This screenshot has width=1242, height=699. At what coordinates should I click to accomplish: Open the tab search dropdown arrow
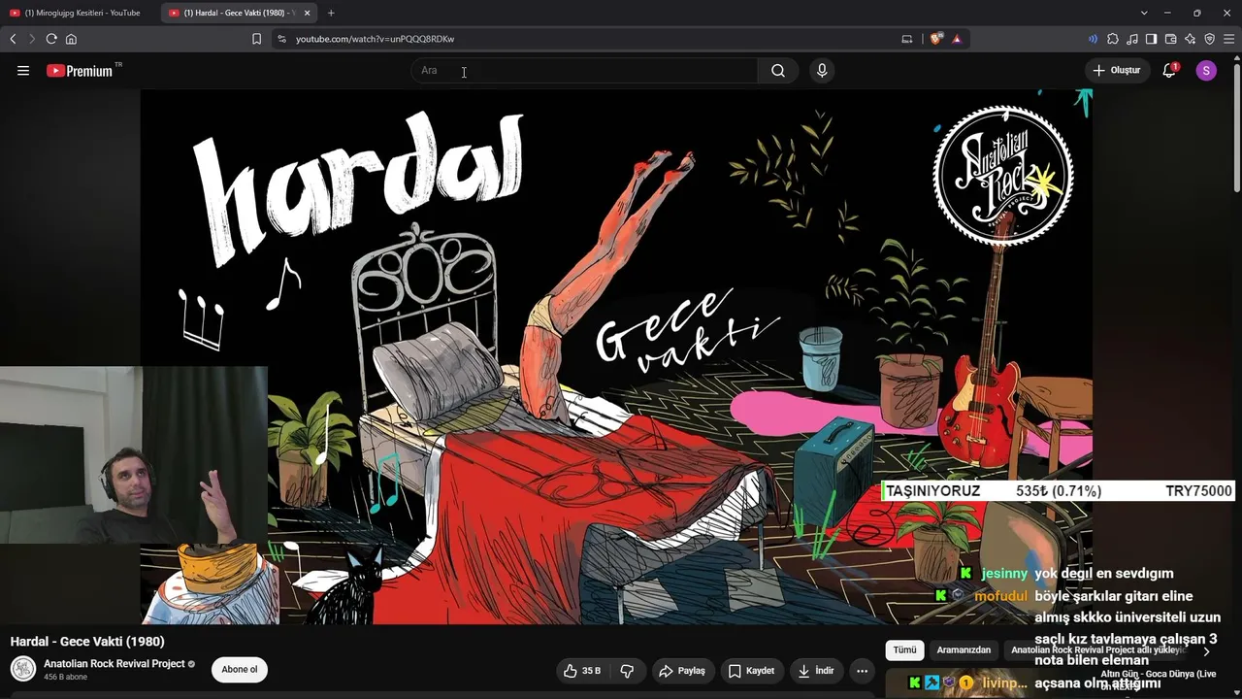pyautogui.click(x=1144, y=13)
